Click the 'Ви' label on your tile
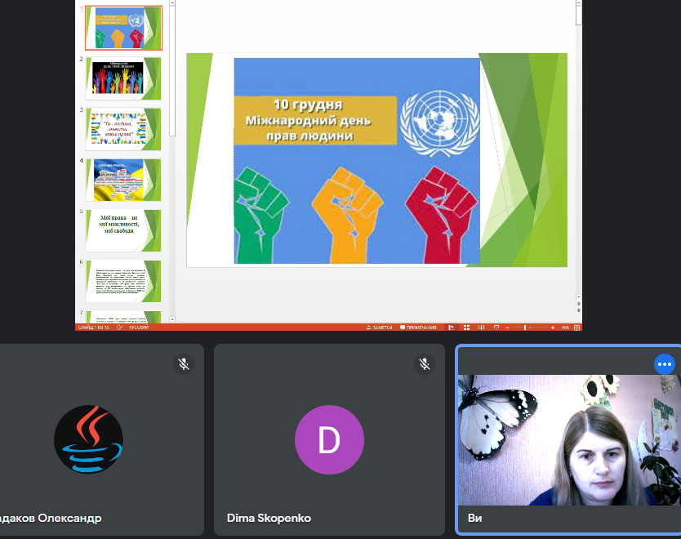681x539 pixels. [474, 518]
